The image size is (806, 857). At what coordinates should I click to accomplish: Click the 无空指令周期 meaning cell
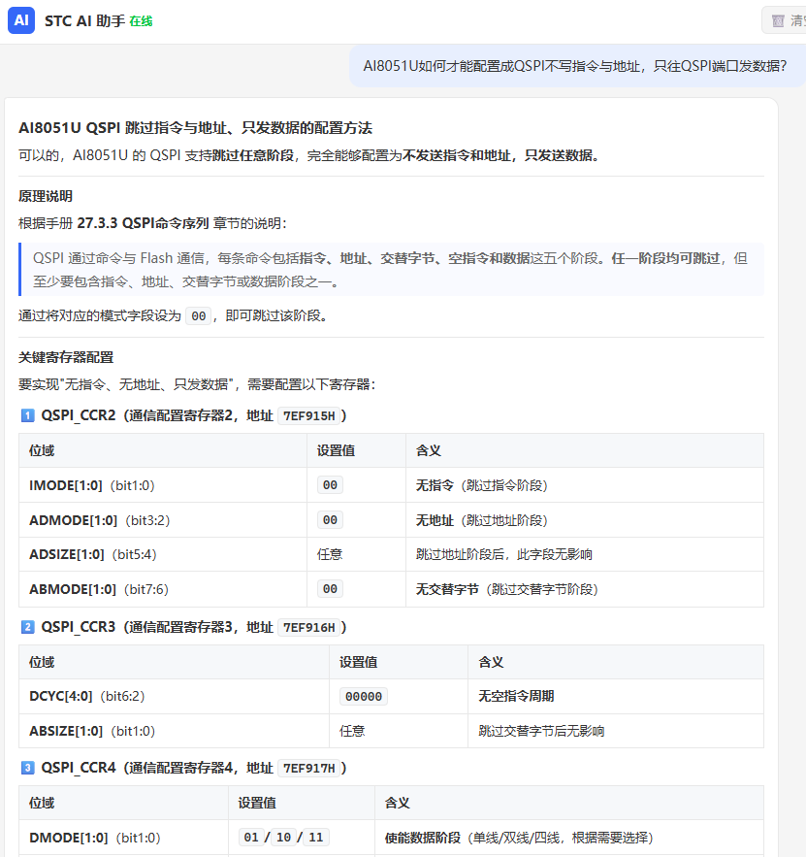tap(616, 696)
